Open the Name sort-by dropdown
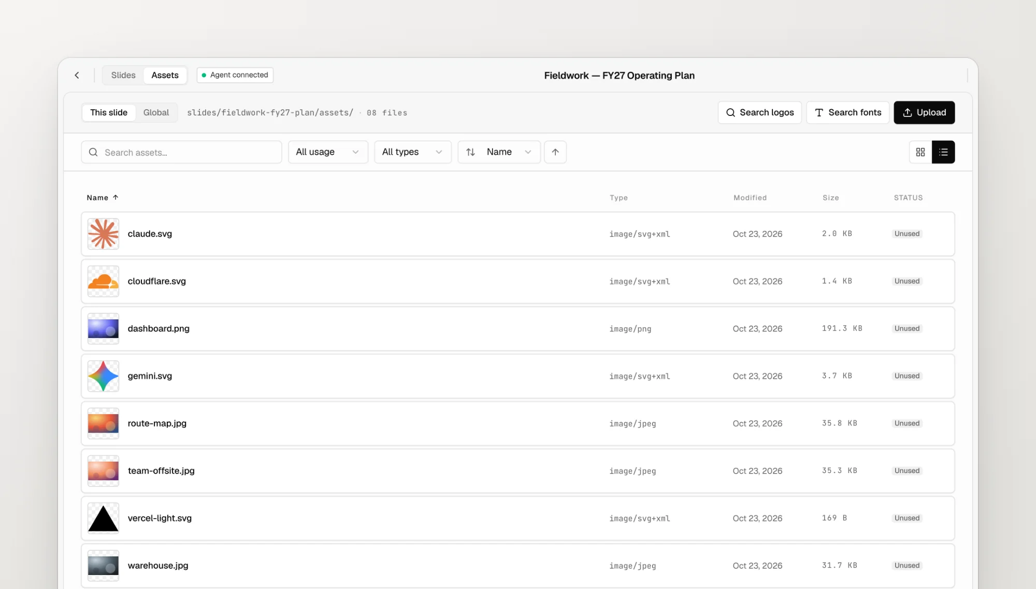This screenshot has height=589, width=1036. (x=499, y=152)
